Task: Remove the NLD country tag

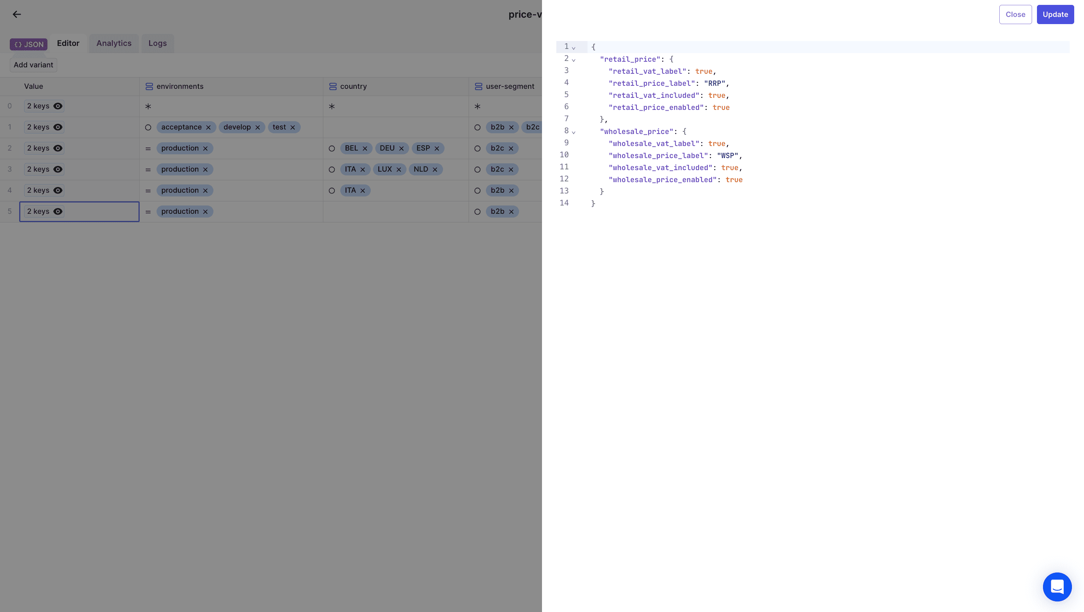Action: coord(435,170)
